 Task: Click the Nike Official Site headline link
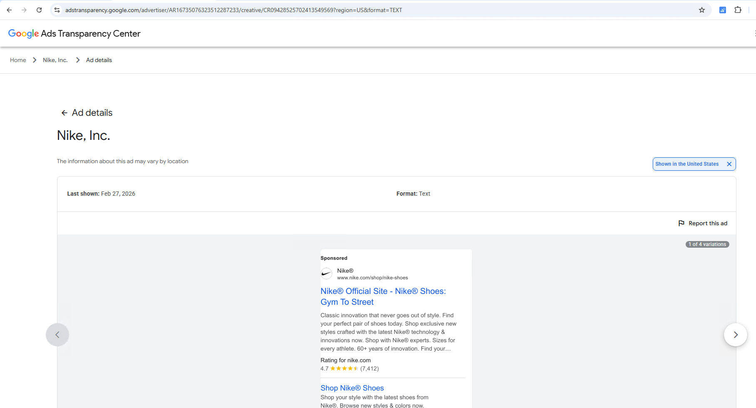(x=383, y=296)
